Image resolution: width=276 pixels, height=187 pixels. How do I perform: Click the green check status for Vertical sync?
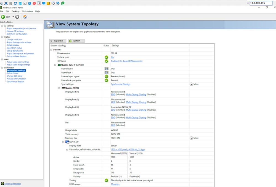point(107,57)
